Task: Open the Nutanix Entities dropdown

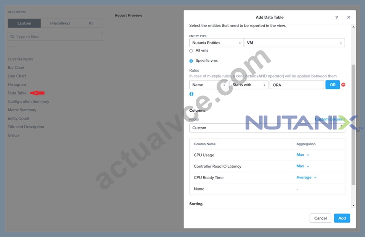Action: [x=216, y=43]
